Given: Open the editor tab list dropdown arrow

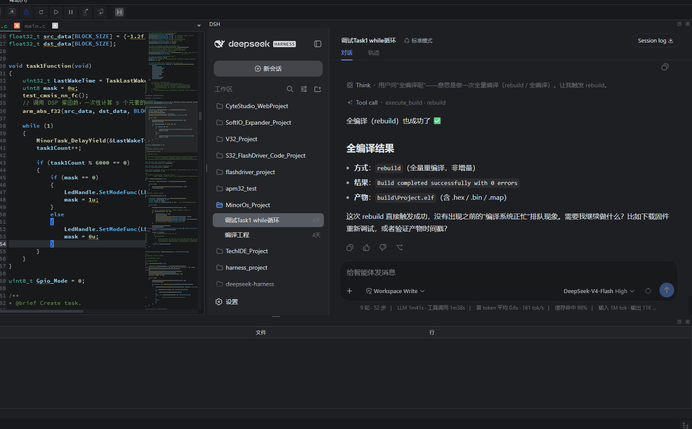Looking at the screenshot, I should tap(199, 26).
